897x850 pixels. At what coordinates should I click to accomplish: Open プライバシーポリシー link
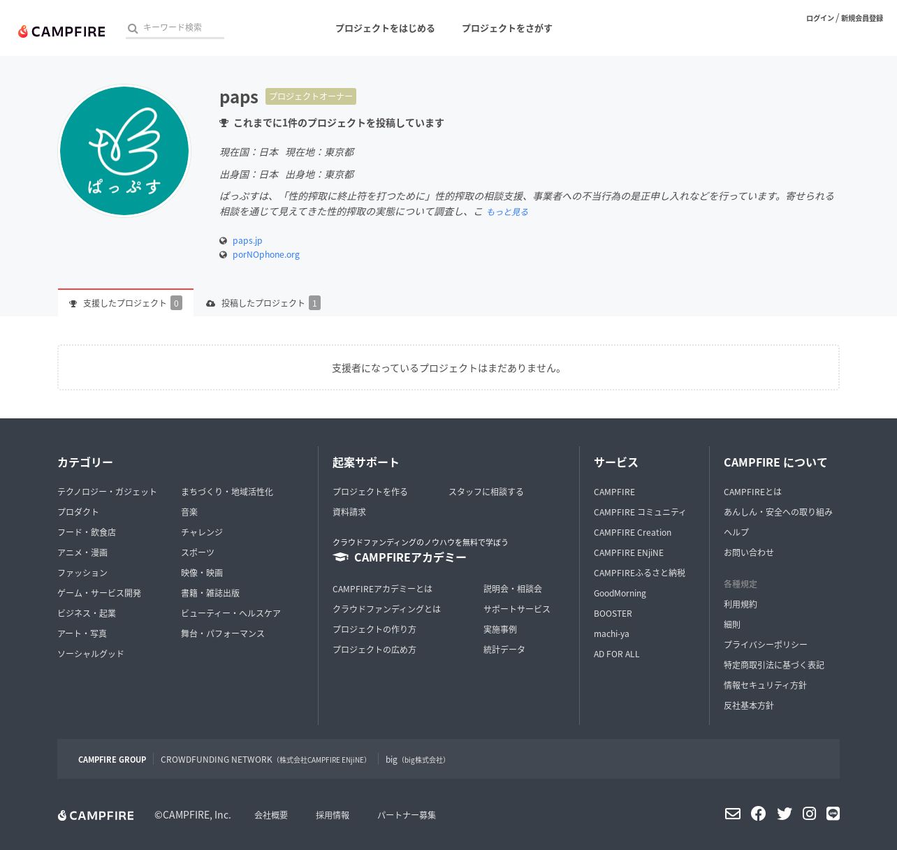tap(766, 645)
